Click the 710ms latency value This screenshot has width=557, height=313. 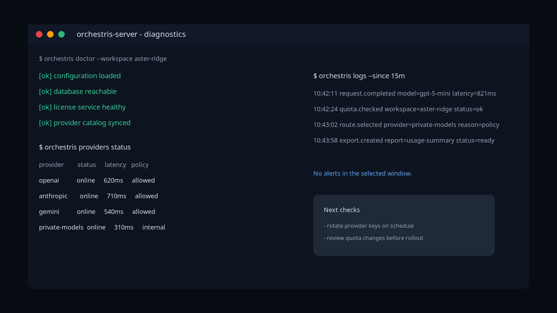[x=117, y=196]
